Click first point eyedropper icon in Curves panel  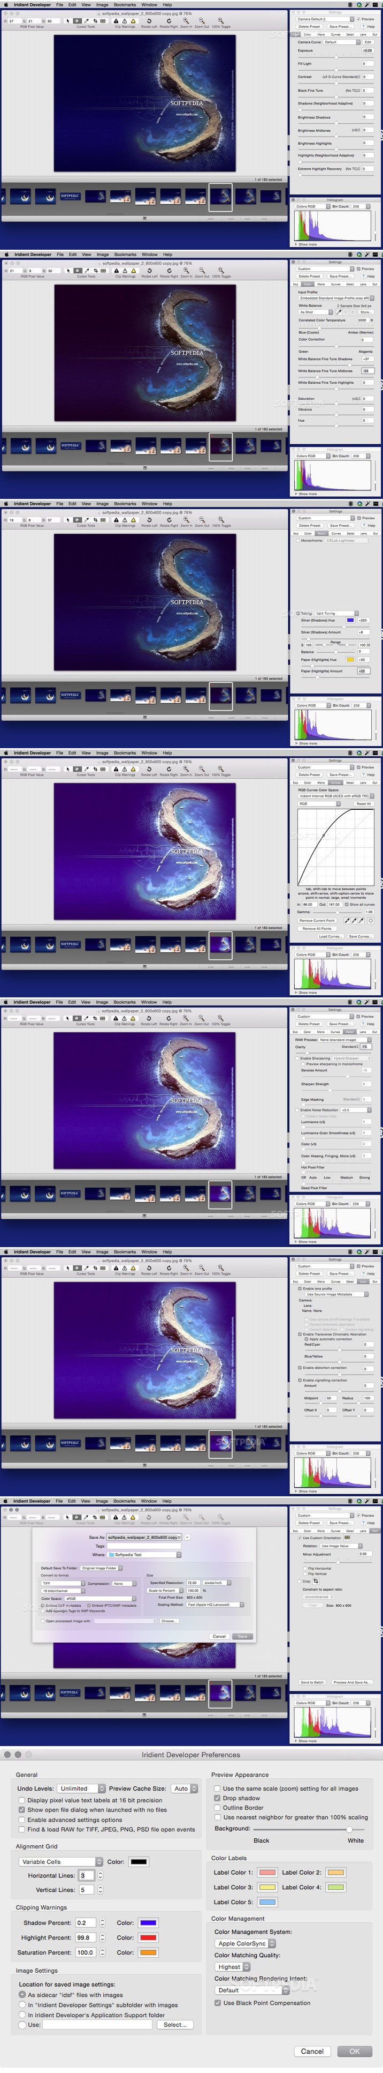[x=347, y=921]
